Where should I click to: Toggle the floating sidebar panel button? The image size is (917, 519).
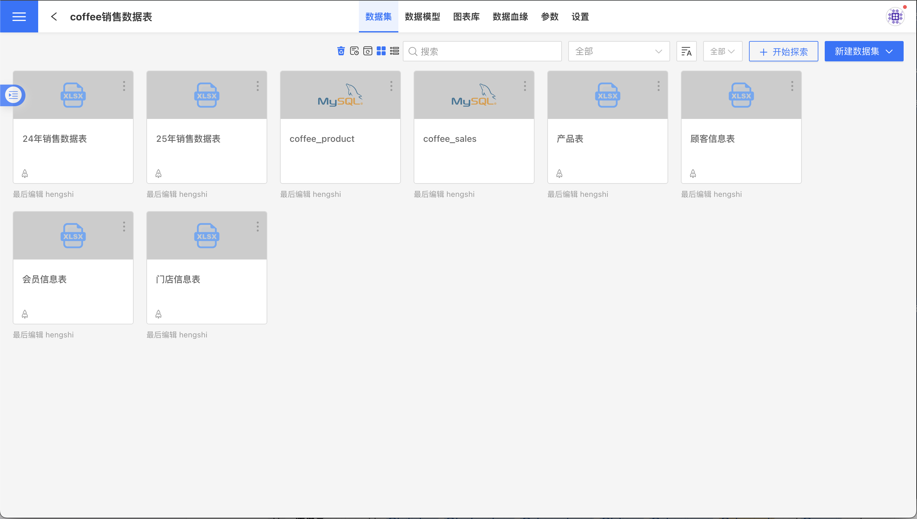tap(13, 95)
